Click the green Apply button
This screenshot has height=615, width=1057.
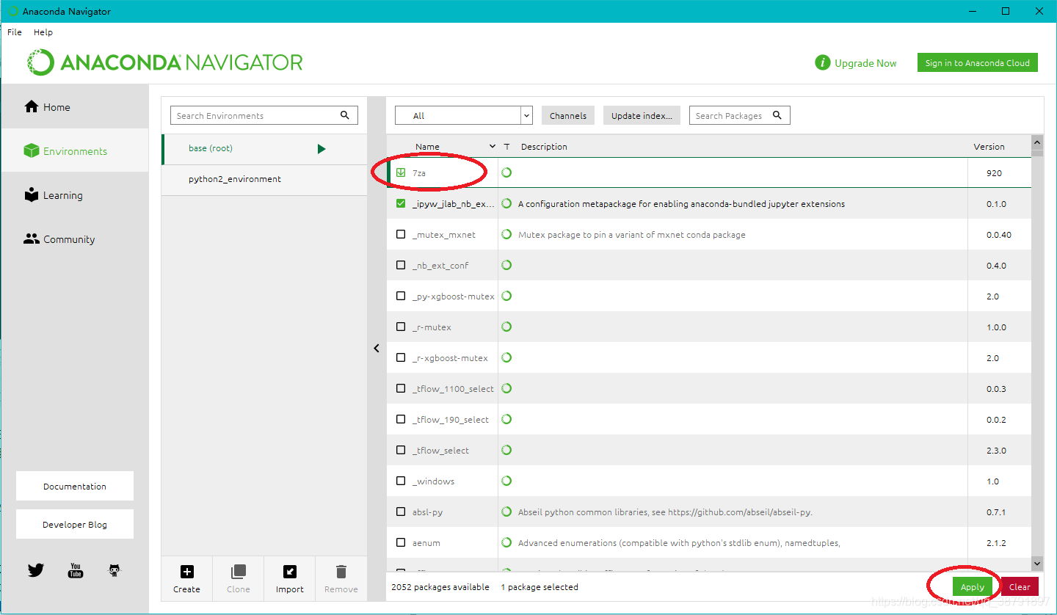pyautogui.click(x=973, y=587)
